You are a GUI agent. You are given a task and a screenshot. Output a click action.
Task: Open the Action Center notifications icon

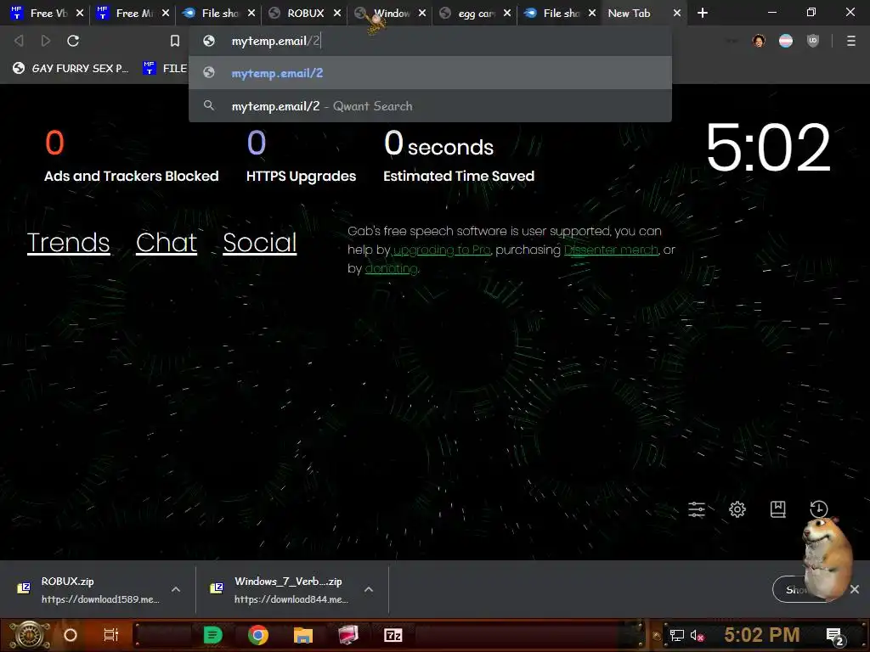point(835,636)
